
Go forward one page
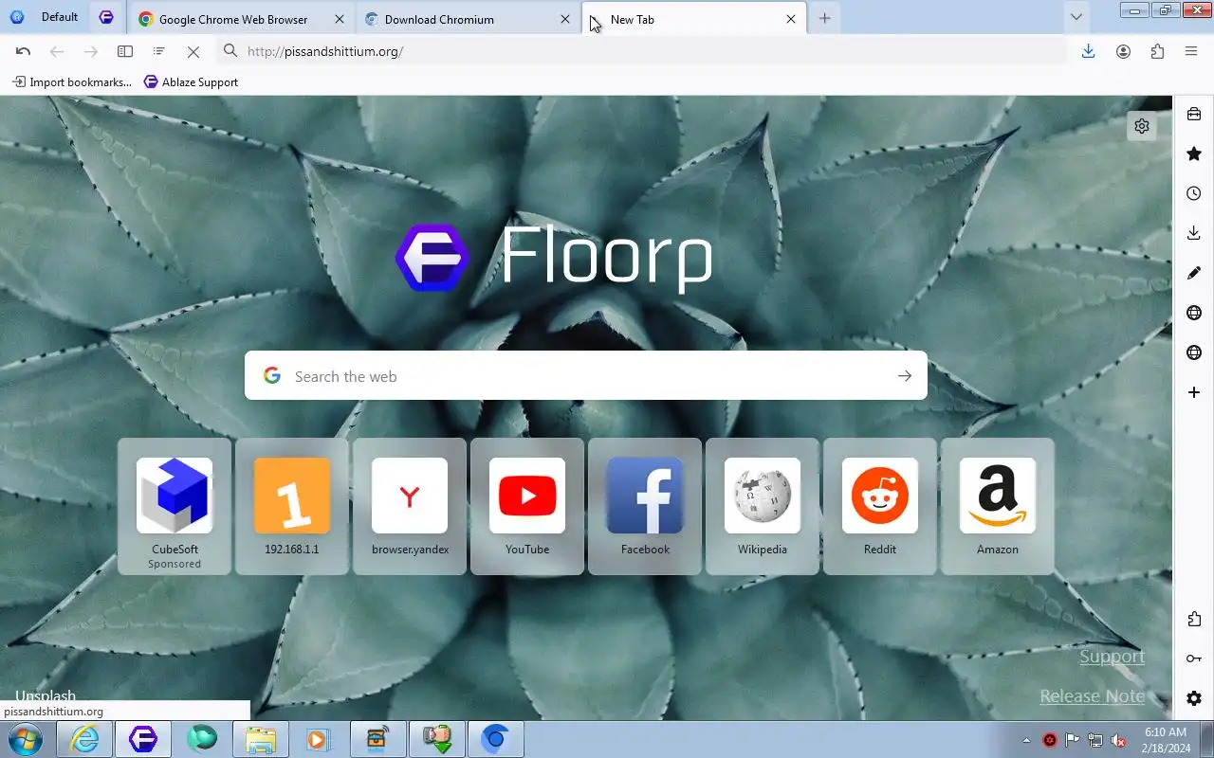[x=91, y=51]
